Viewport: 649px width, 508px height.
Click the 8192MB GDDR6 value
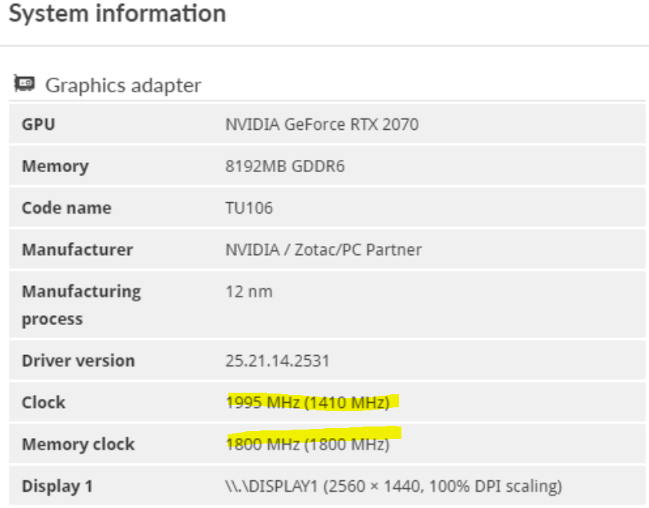point(285,166)
